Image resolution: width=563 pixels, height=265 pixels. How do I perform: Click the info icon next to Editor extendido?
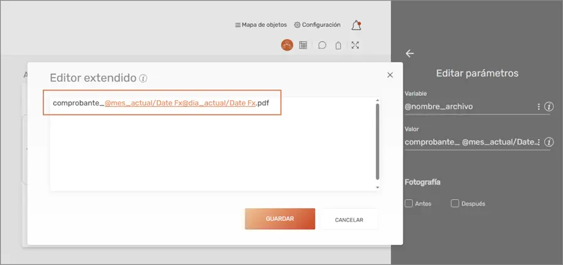[x=143, y=79]
